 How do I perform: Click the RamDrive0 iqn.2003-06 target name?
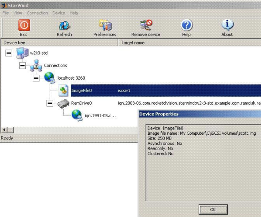(189, 103)
